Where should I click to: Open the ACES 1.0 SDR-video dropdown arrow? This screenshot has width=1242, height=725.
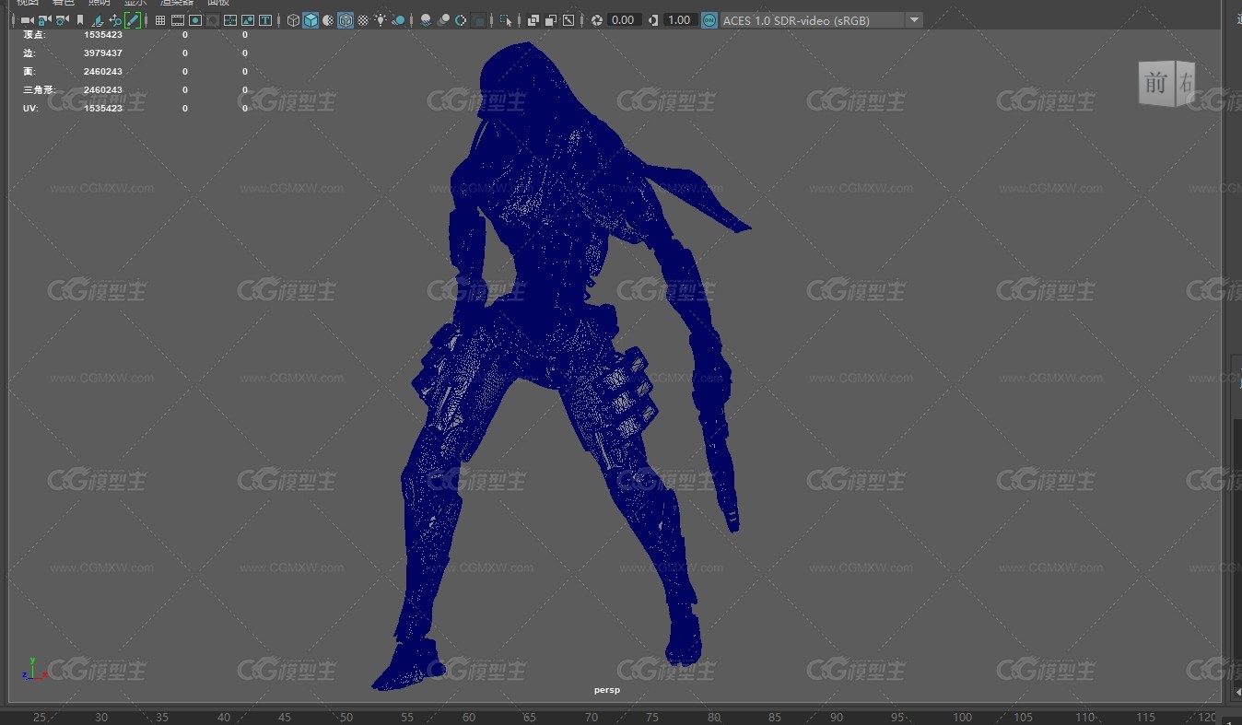click(x=913, y=19)
